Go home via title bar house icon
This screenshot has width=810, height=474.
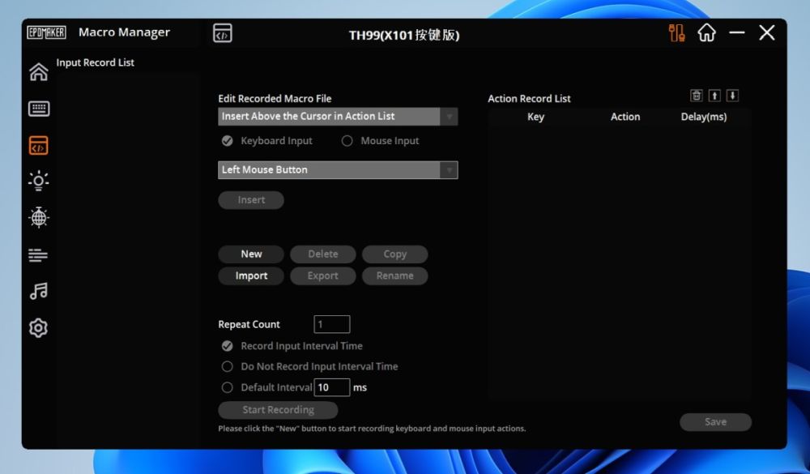click(x=706, y=33)
